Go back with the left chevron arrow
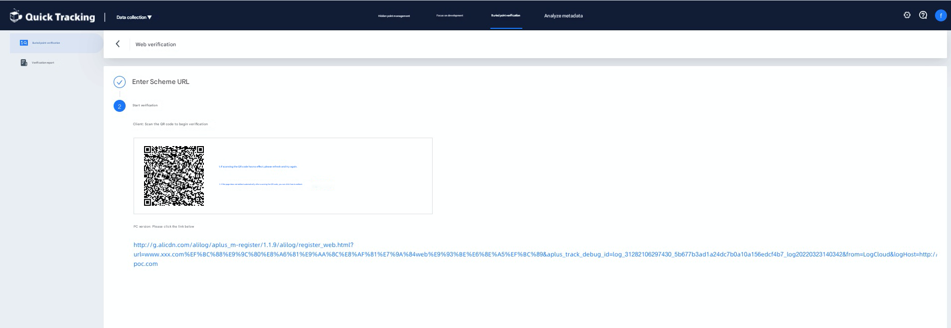Viewport: 951px width, 328px height. pyautogui.click(x=118, y=44)
